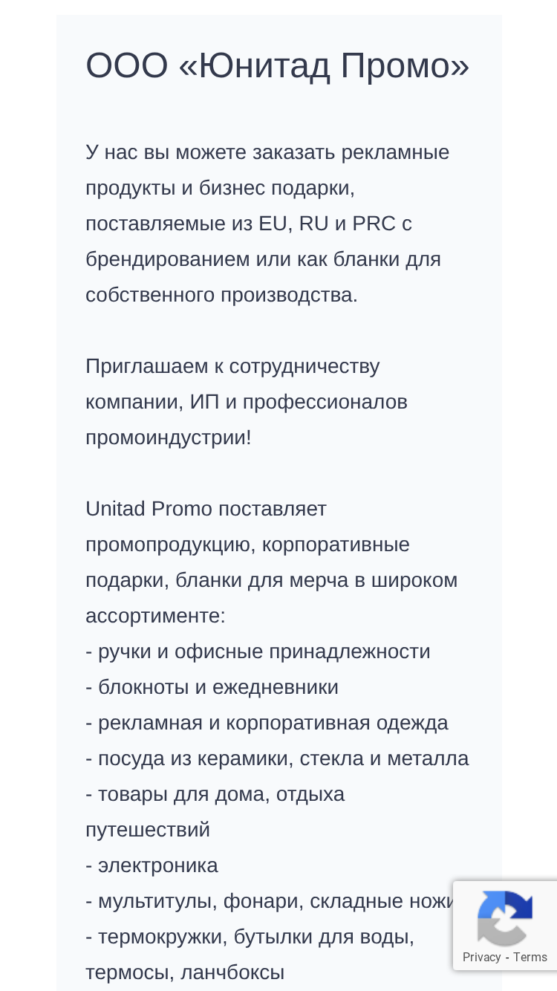Viewport: 557px width, 991px height.
Task: Click the line mentioning EU, RU и PRC
Action: click(249, 224)
